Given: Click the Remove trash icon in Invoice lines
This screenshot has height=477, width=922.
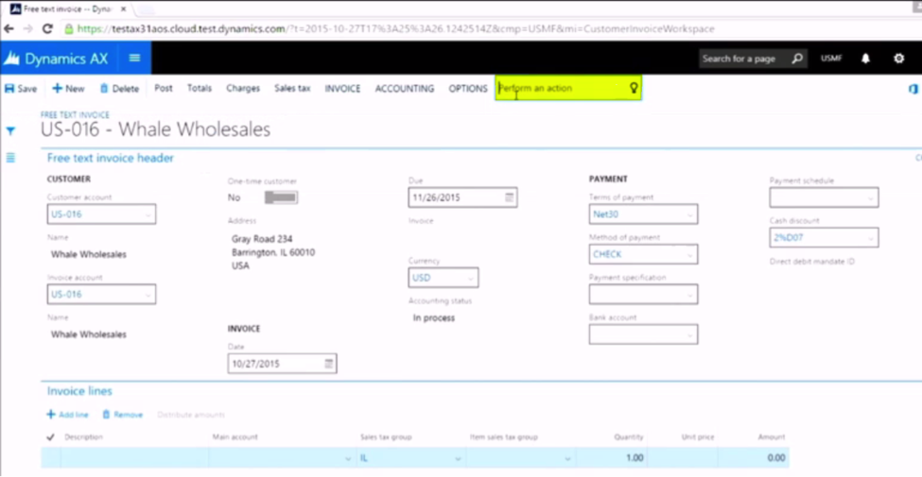Looking at the screenshot, I should [106, 414].
